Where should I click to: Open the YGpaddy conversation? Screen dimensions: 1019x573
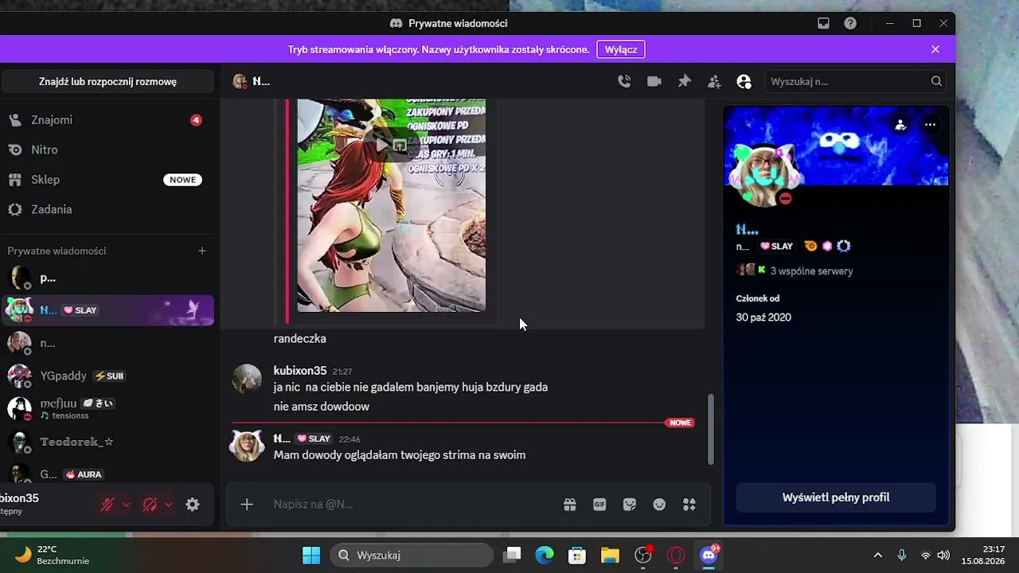coord(107,376)
